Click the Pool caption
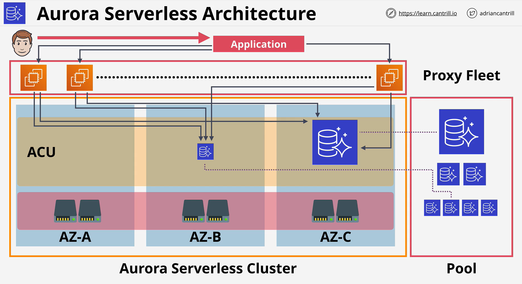This screenshot has width=522, height=284. coord(462,268)
